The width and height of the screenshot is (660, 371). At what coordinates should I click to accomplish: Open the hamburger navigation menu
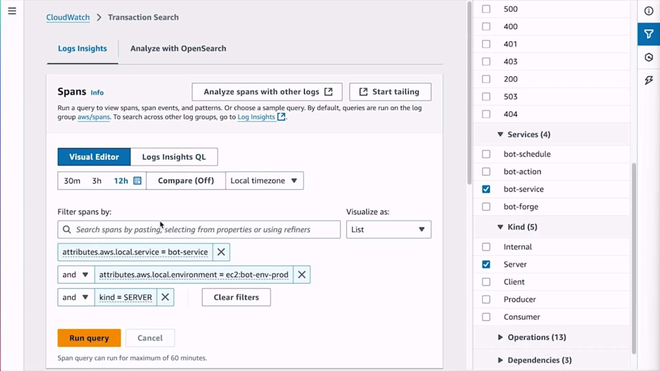[12, 11]
